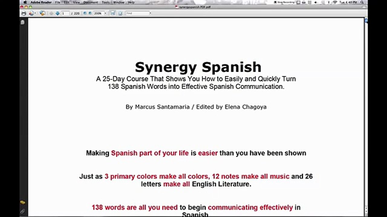Click the Print icon in the toolbar

tap(24, 13)
